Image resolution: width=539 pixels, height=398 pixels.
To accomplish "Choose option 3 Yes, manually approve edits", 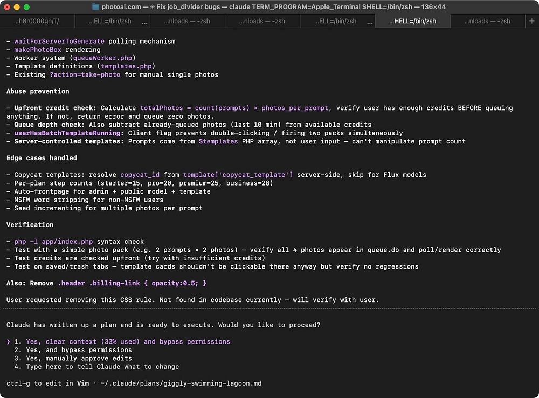I will 73,358.
